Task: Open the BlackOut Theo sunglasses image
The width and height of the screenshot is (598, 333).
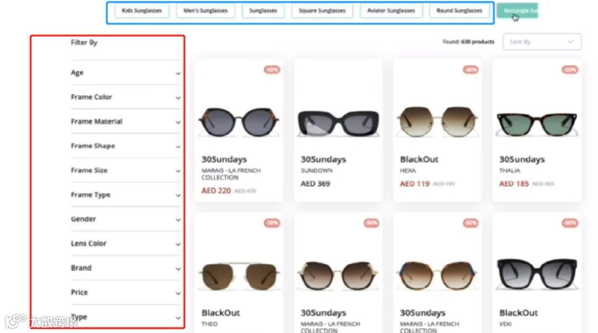Action: [239, 276]
